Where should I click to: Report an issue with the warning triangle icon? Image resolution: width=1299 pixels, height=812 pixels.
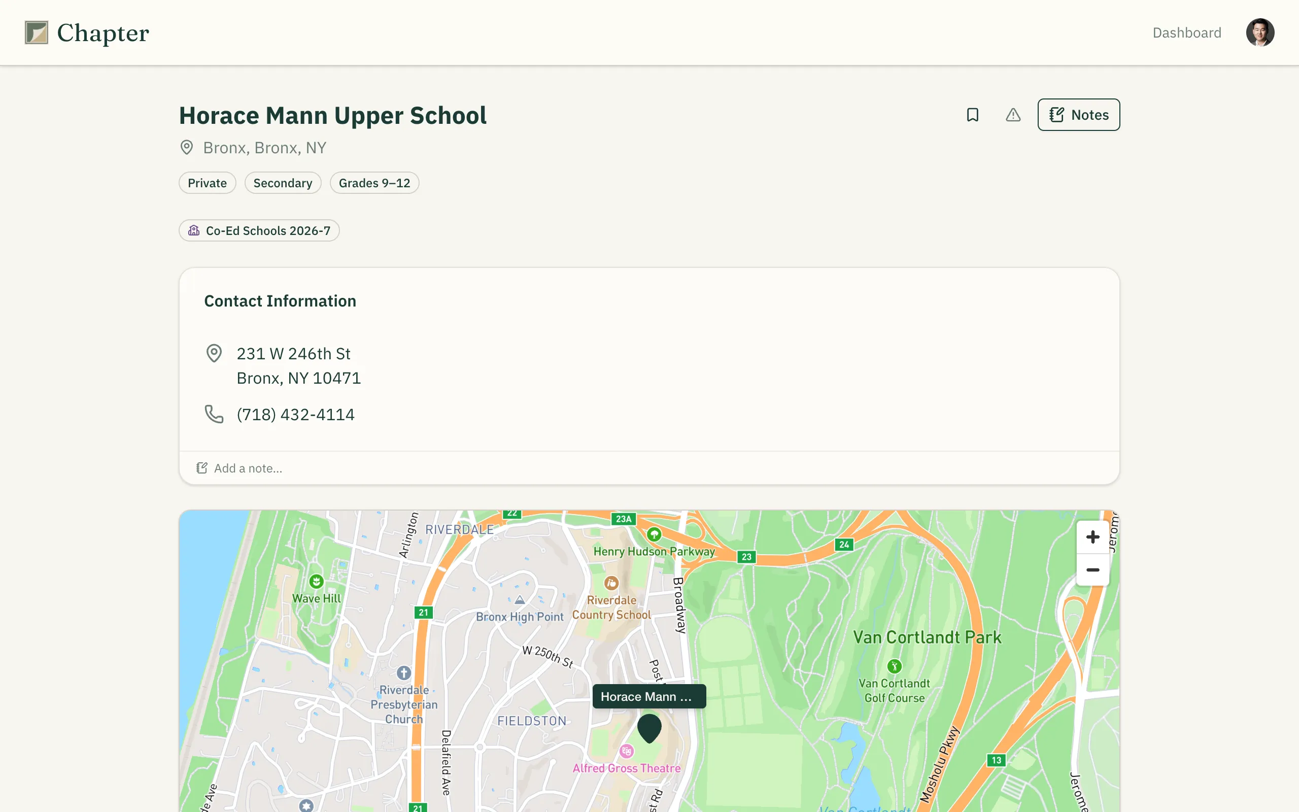pyautogui.click(x=1013, y=115)
